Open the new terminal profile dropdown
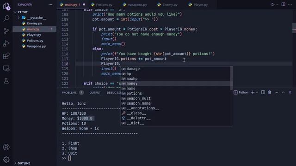The image size is (296, 166). (x=257, y=92)
